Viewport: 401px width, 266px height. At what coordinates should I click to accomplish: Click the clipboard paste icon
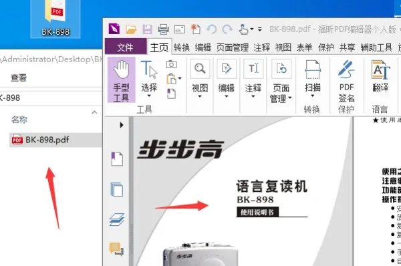pos(171,79)
